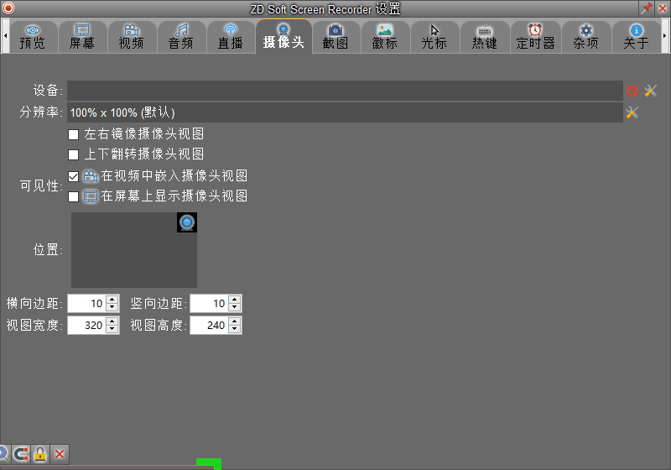Click the pin icon in the title bar
The height and width of the screenshot is (470, 671).
pyautogui.click(x=647, y=8)
